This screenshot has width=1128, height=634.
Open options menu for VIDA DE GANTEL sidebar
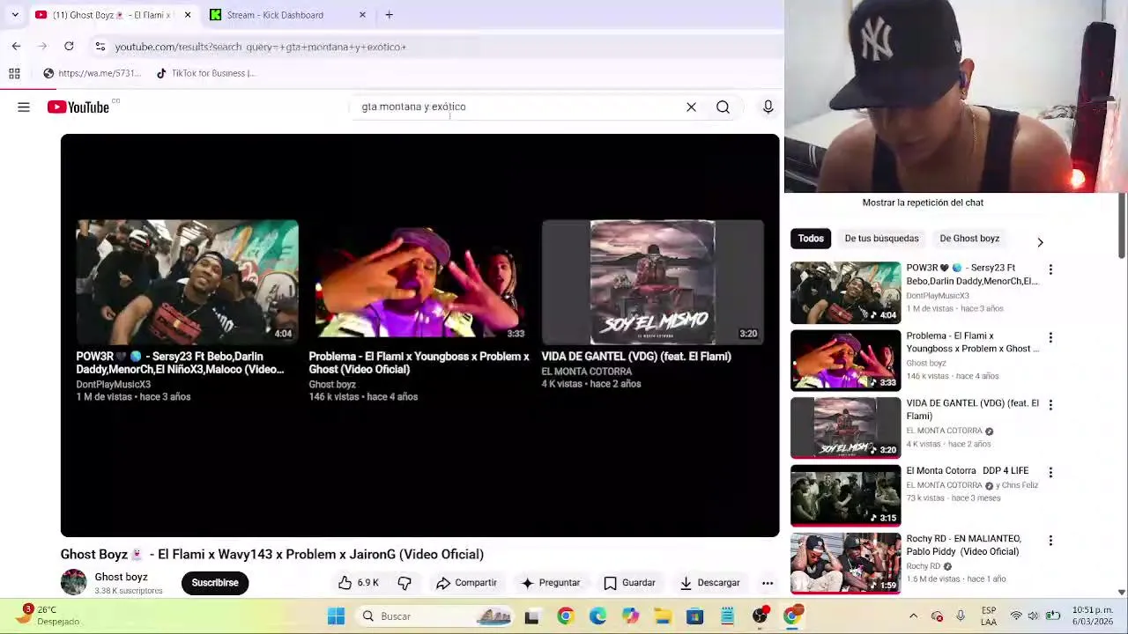click(x=1050, y=405)
